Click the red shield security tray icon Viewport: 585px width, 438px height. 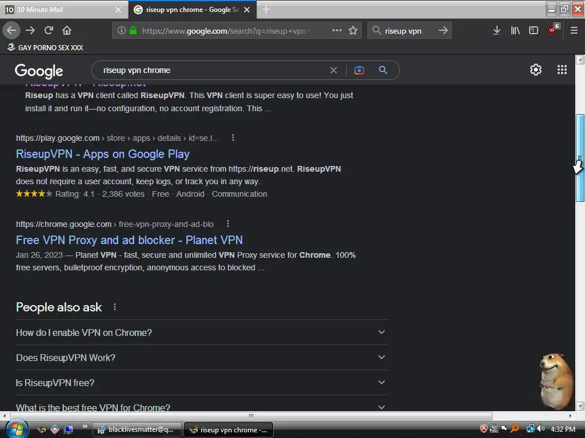click(483, 429)
